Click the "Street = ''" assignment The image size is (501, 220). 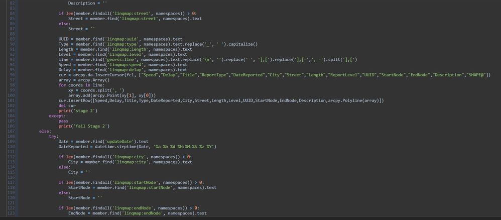[x=81, y=29]
